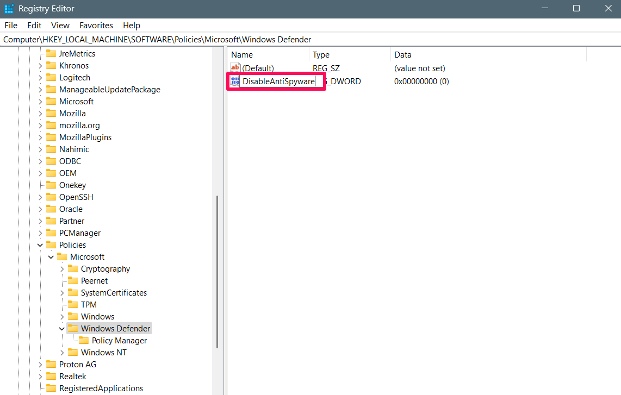The width and height of the screenshot is (621, 395).
Task: Click the REG_SZ type cell
Action: pyautogui.click(x=326, y=68)
